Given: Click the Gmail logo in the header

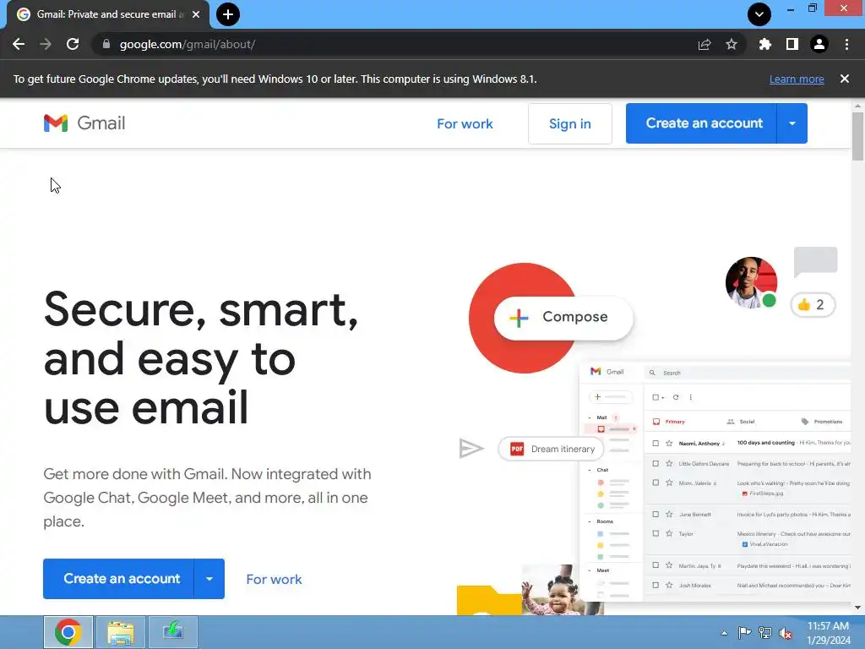Looking at the screenshot, I should pyautogui.click(x=84, y=123).
